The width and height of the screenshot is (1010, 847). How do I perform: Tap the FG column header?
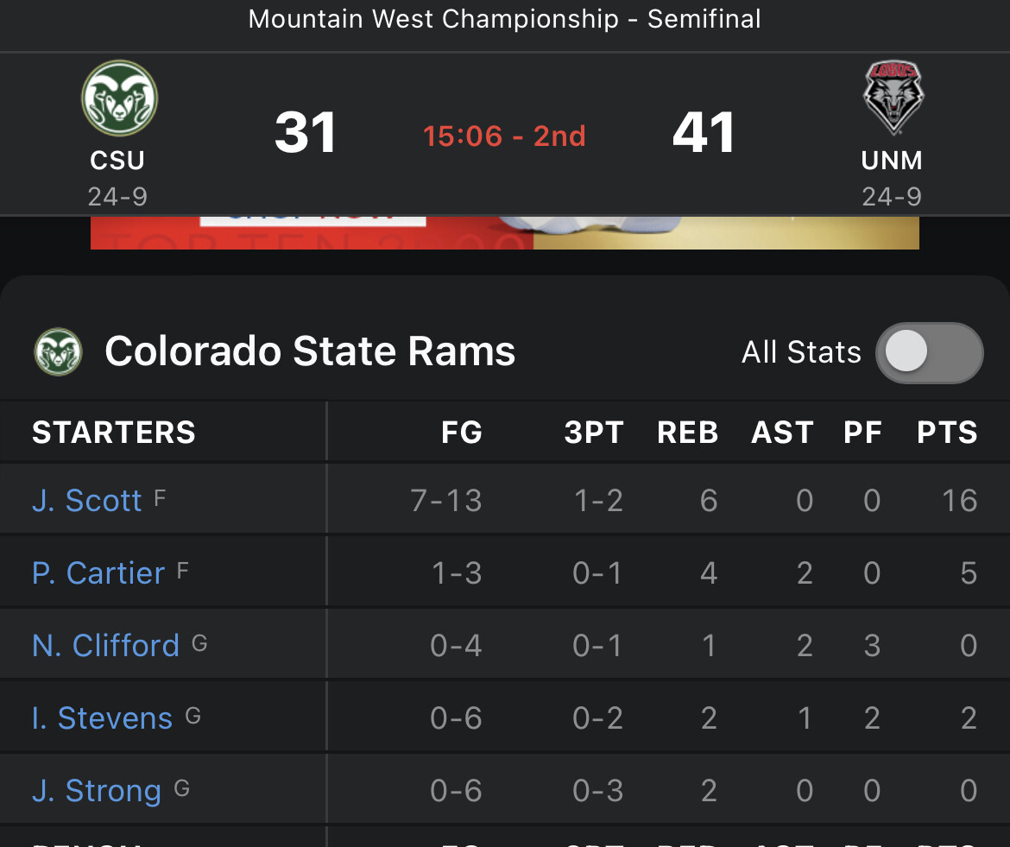click(x=462, y=433)
